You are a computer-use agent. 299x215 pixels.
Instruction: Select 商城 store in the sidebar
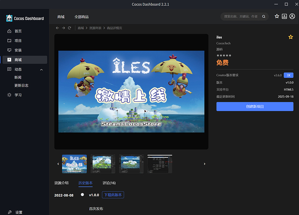click(25, 60)
